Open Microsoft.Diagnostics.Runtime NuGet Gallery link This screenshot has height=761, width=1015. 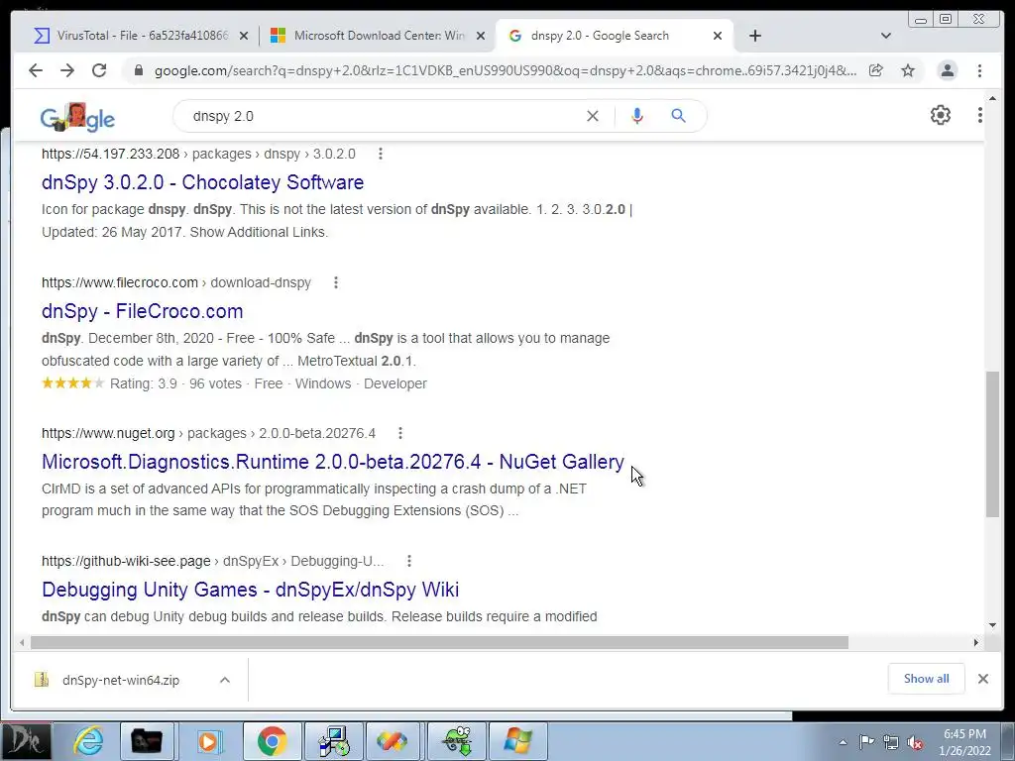(x=333, y=462)
